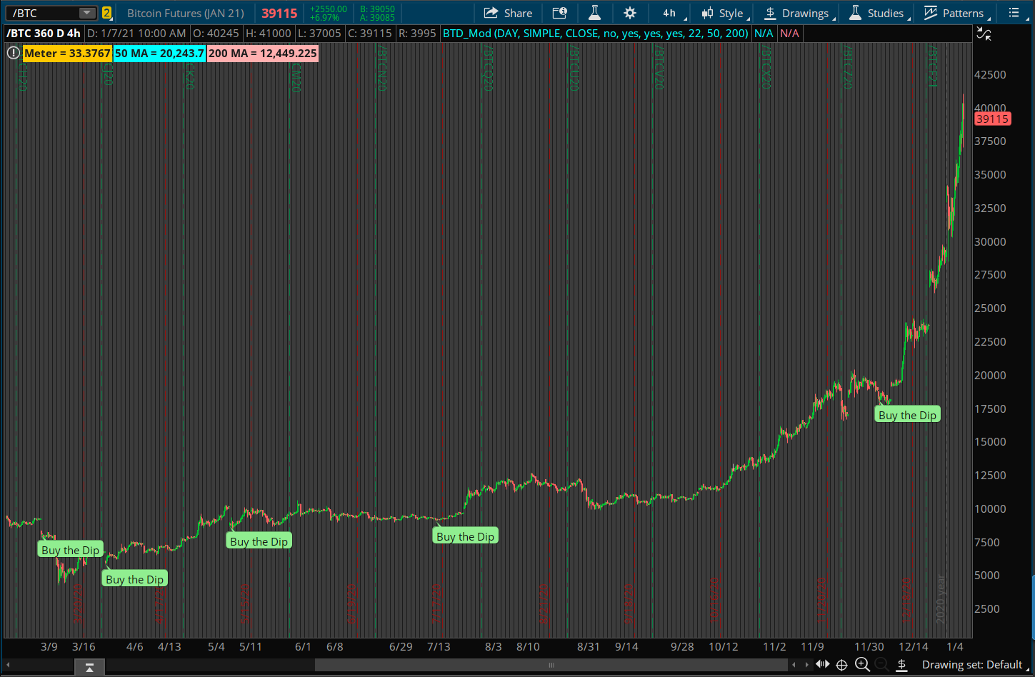This screenshot has height=677, width=1035.
Task: Click the right arrow beside scrollbar end
Action: [808, 665]
